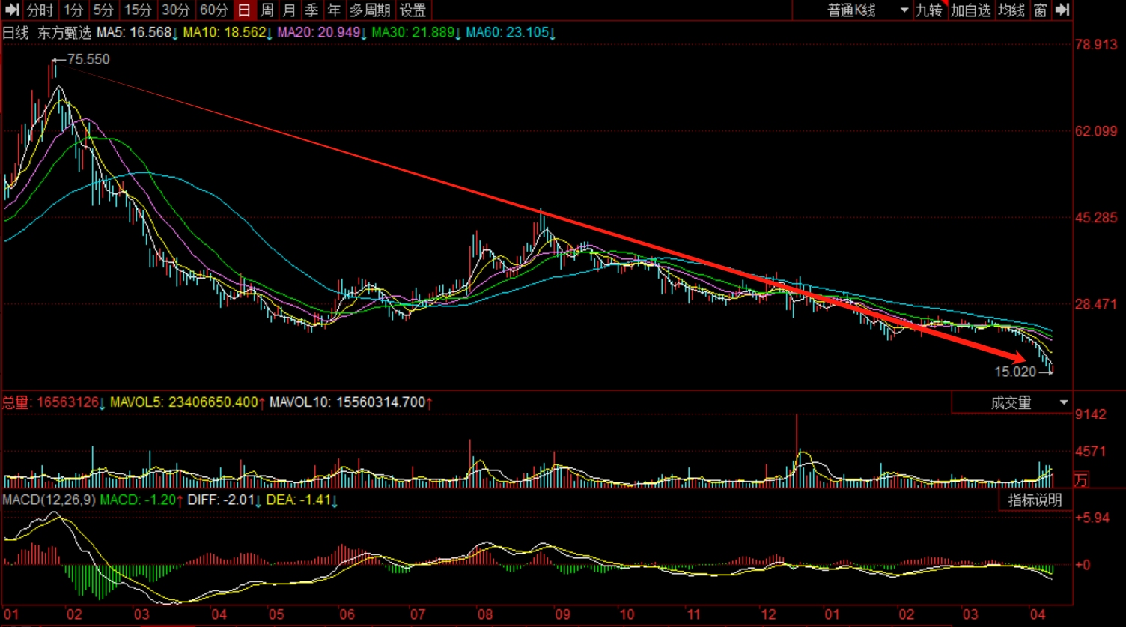This screenshot has width=1126, height=627.
Task: Select the 60分 period tab
Action: [214, 10]
